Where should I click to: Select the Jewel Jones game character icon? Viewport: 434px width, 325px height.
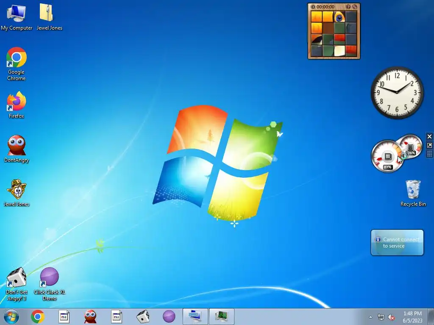[x=17, y=193]
